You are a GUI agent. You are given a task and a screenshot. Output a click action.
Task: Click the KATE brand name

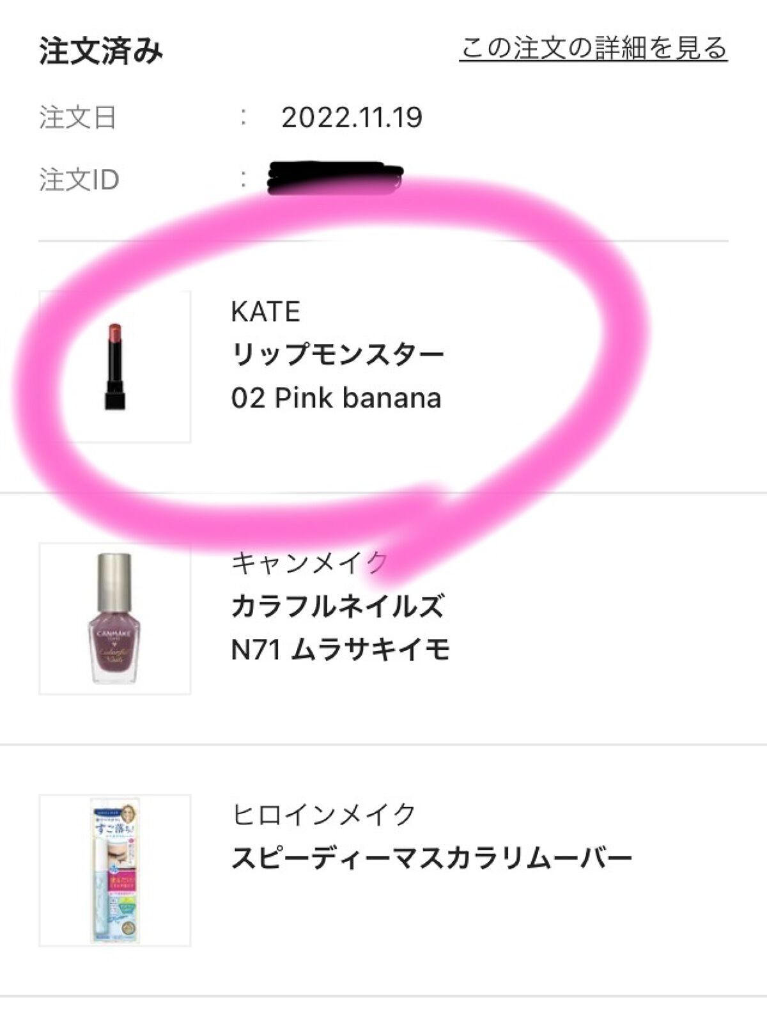point(265,312)
